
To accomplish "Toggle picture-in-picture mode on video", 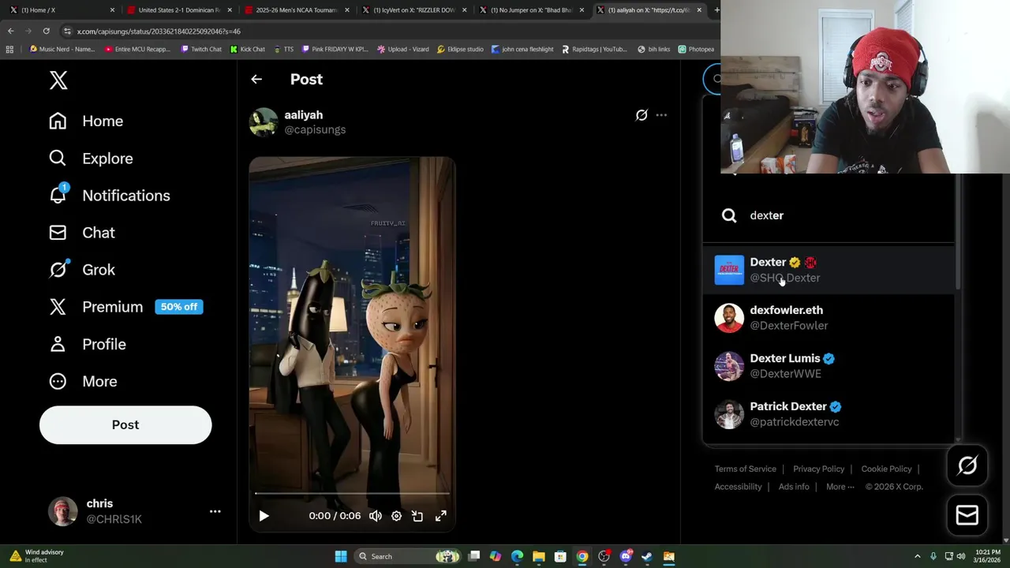I will (x=417, y=516).
